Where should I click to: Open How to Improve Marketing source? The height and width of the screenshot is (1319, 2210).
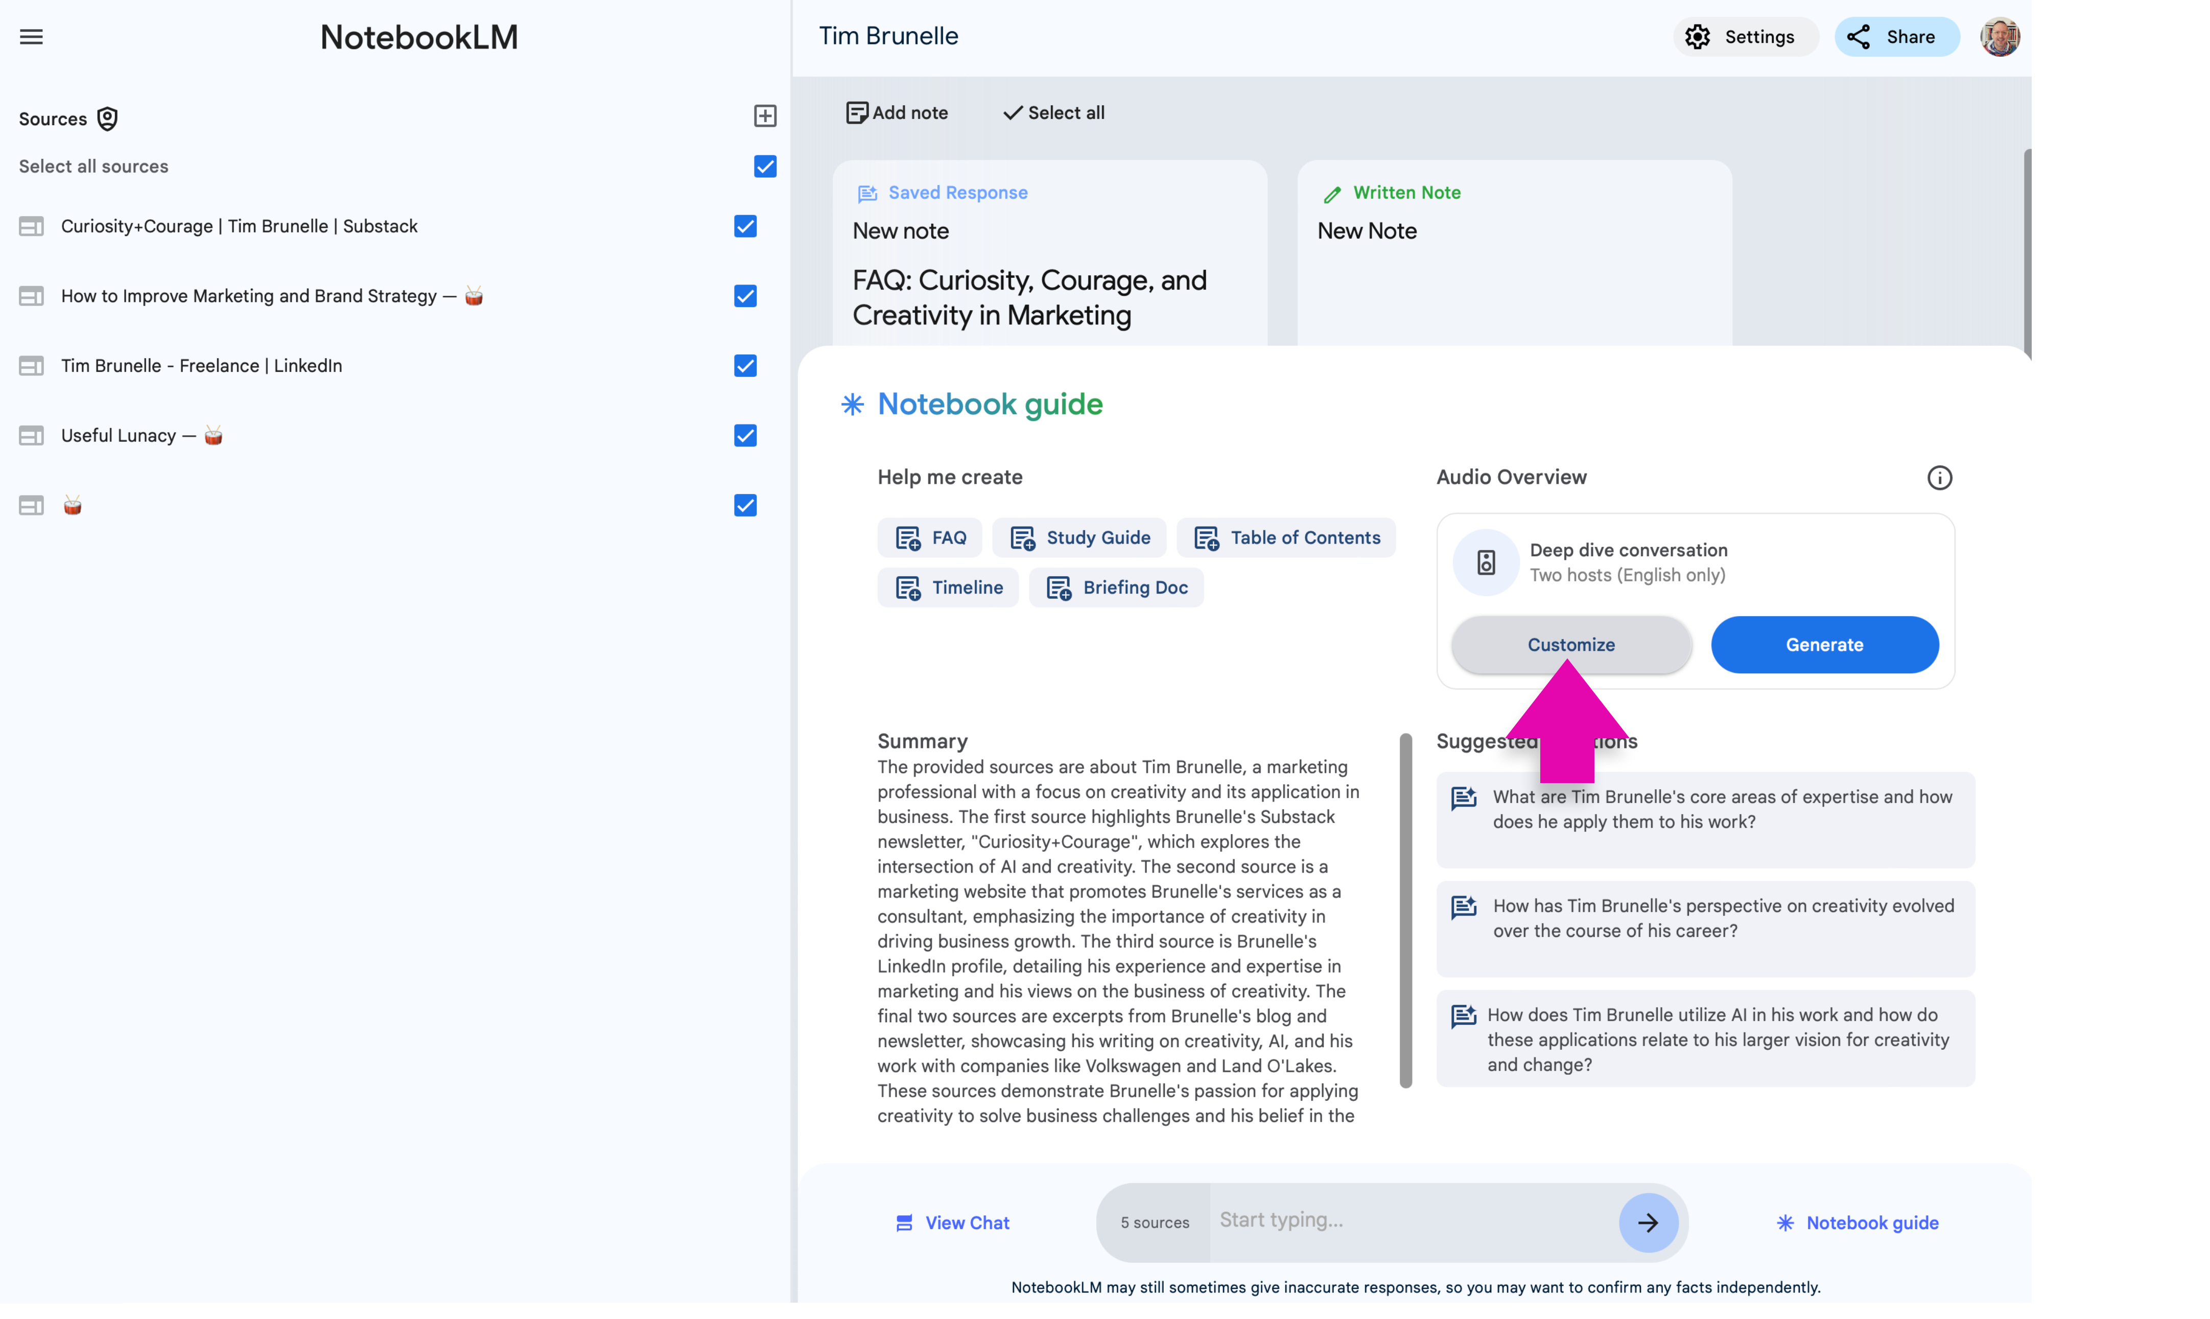point(272,296)
